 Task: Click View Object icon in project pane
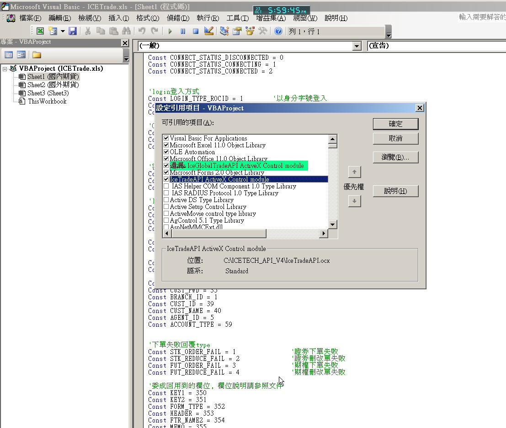[x=21, y=55]
